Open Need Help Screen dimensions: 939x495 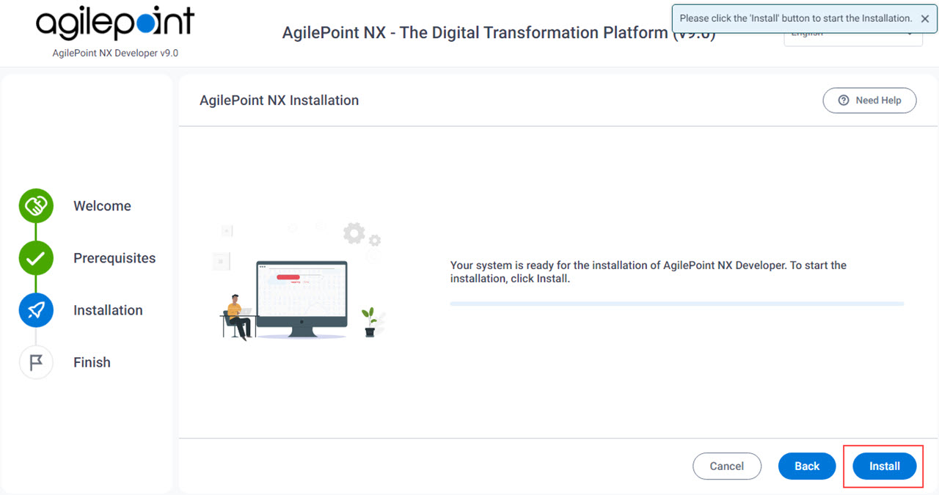(869, 100)
